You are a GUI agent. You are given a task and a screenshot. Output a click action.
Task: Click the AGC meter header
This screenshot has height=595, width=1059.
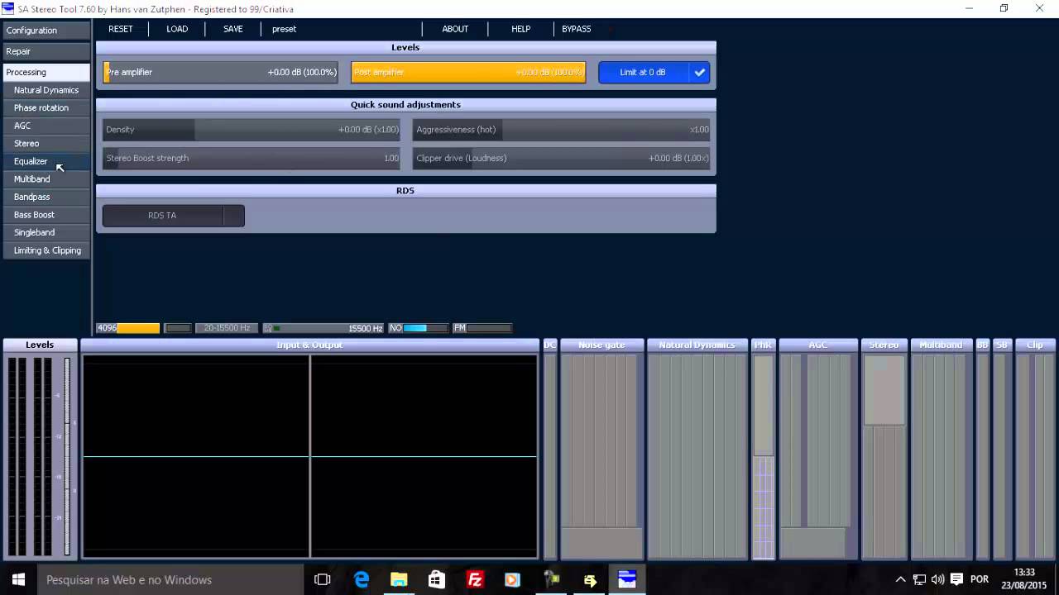tap(817, 345)
